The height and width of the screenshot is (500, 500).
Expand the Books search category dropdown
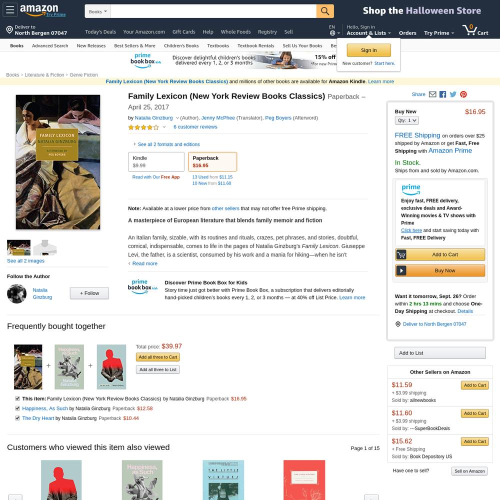97,11
